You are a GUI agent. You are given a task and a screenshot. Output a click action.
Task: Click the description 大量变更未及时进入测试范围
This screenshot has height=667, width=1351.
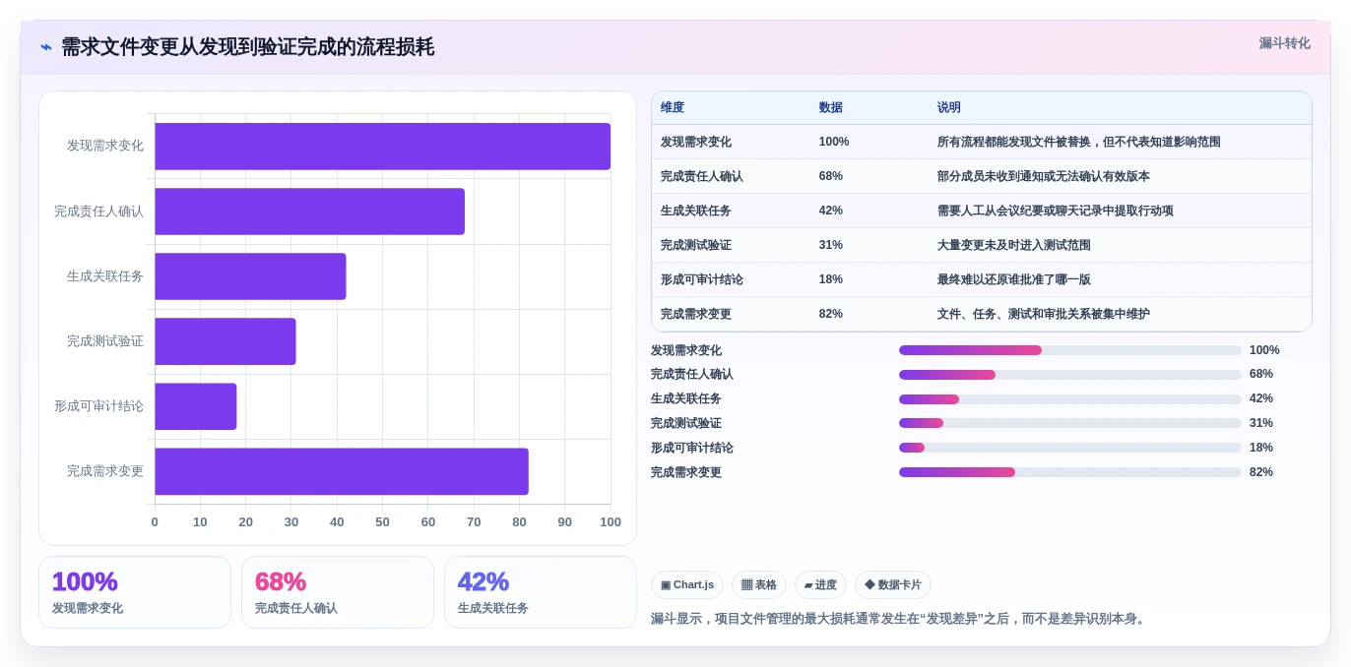tap(1014, 245)
